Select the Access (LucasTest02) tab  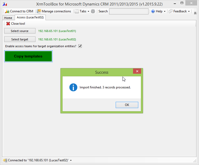pos(30,18)
